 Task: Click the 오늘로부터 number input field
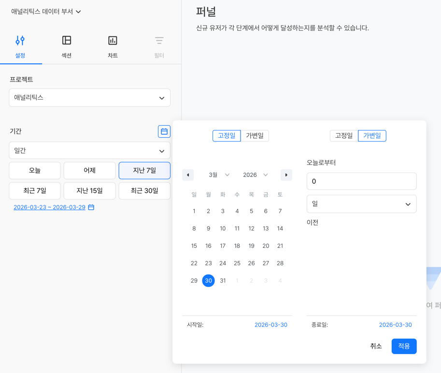[361, 181]
